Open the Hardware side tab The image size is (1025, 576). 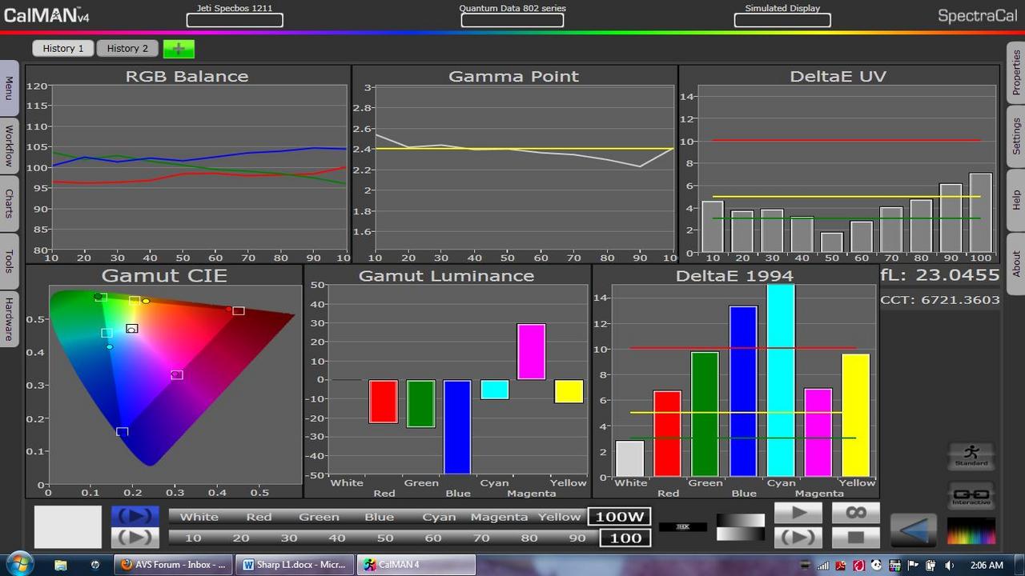(x=9, y=318)
